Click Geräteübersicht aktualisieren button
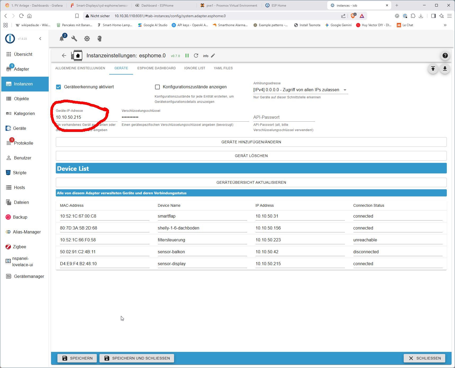Image resolution: width=455 pixels, height=368 pixels. tap(251, 182)
